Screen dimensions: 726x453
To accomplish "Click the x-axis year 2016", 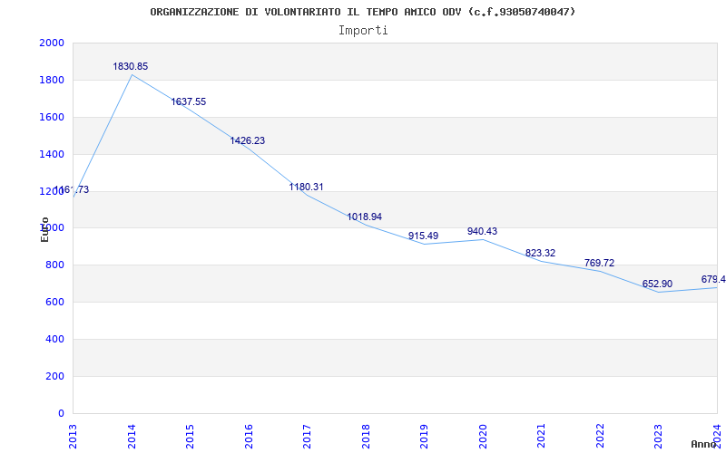I will point(249,437).
